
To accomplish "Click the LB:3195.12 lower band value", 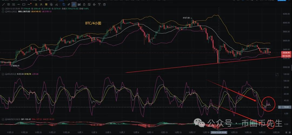I will click(x=47, y=12).
